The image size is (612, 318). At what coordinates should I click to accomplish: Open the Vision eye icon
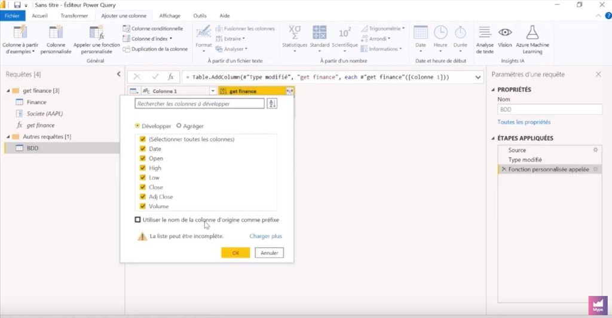[505, 32]
